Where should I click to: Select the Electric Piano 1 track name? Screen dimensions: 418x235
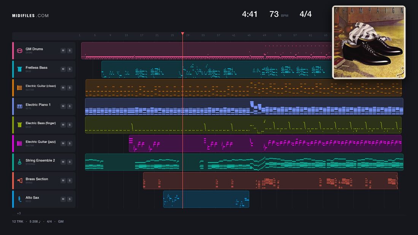(38, 105)
